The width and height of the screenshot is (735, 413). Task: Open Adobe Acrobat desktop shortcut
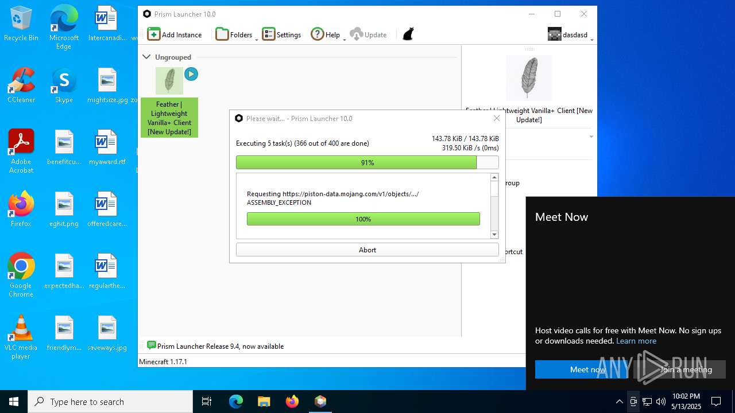click(x=21, y=151)
